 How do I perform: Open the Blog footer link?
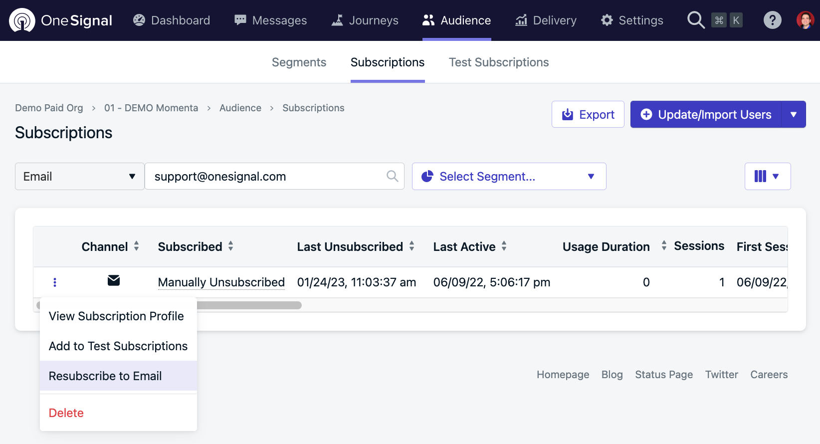(x=612, y=375)
